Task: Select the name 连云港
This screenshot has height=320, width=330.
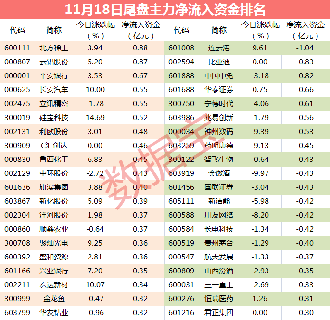Action: point(219,48)
